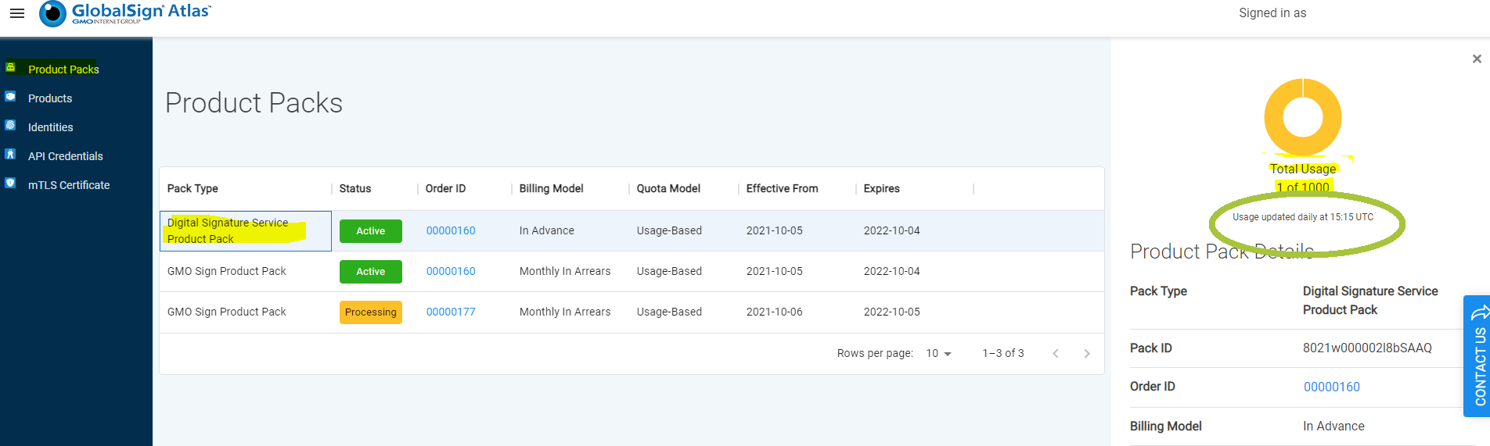This screenshot has height=446, width=1490.
Task: Click Active status in Monthly In Arrears row
Action: coord(370,272)
